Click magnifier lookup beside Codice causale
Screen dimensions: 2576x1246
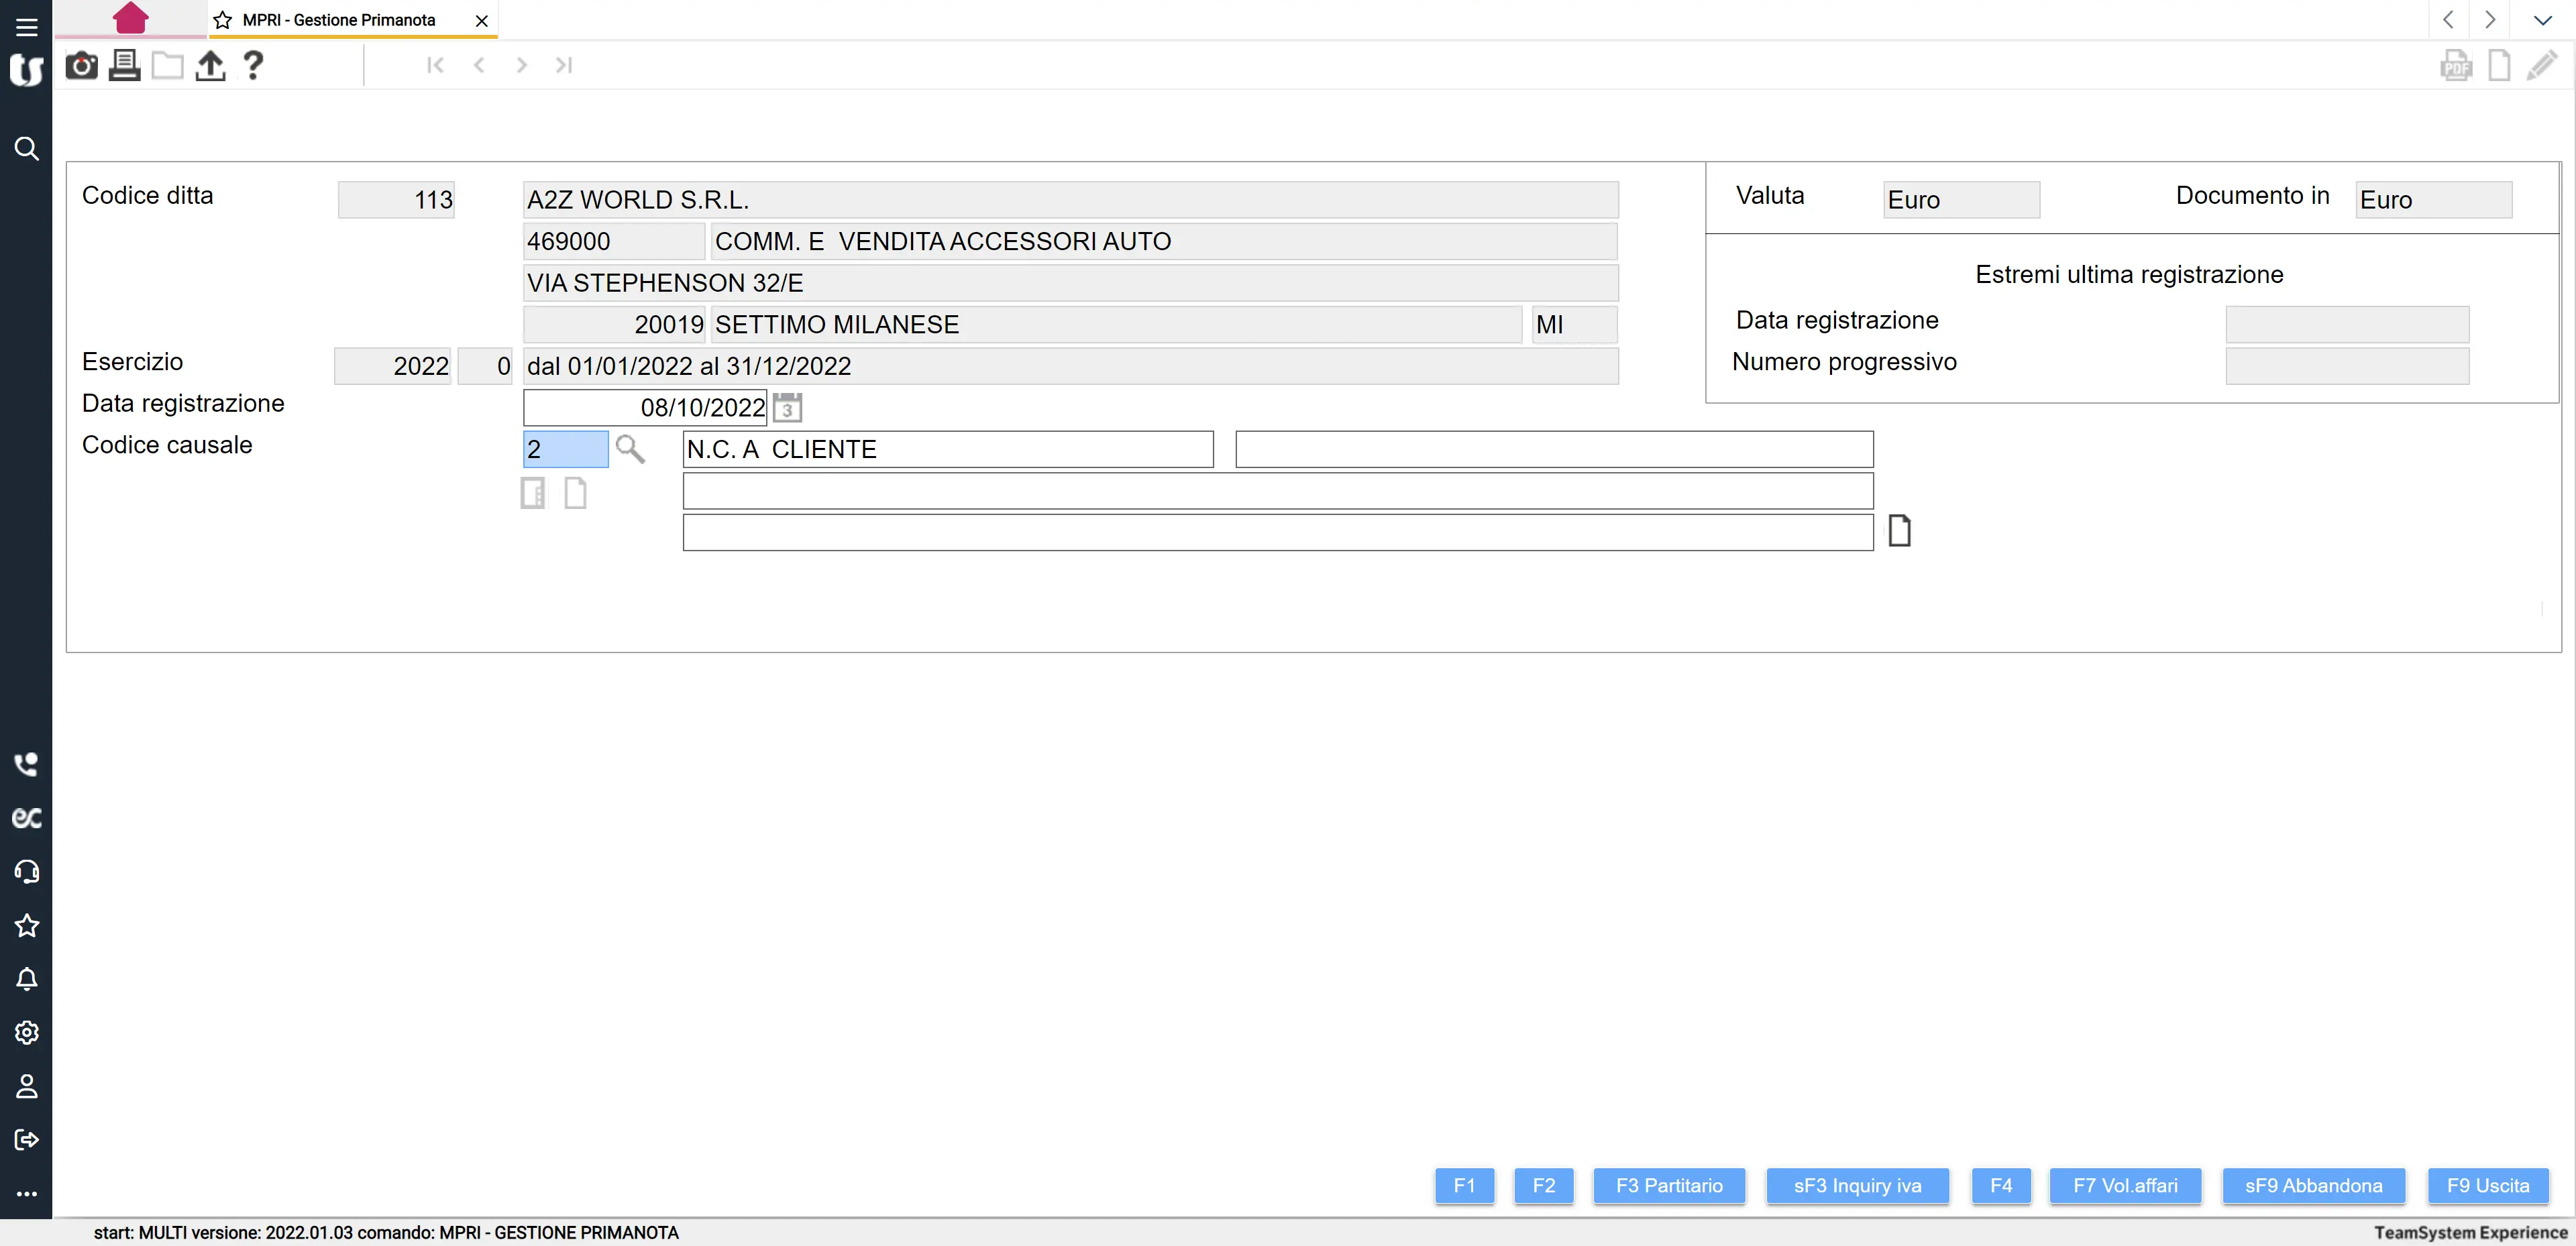tap(630, 449)
